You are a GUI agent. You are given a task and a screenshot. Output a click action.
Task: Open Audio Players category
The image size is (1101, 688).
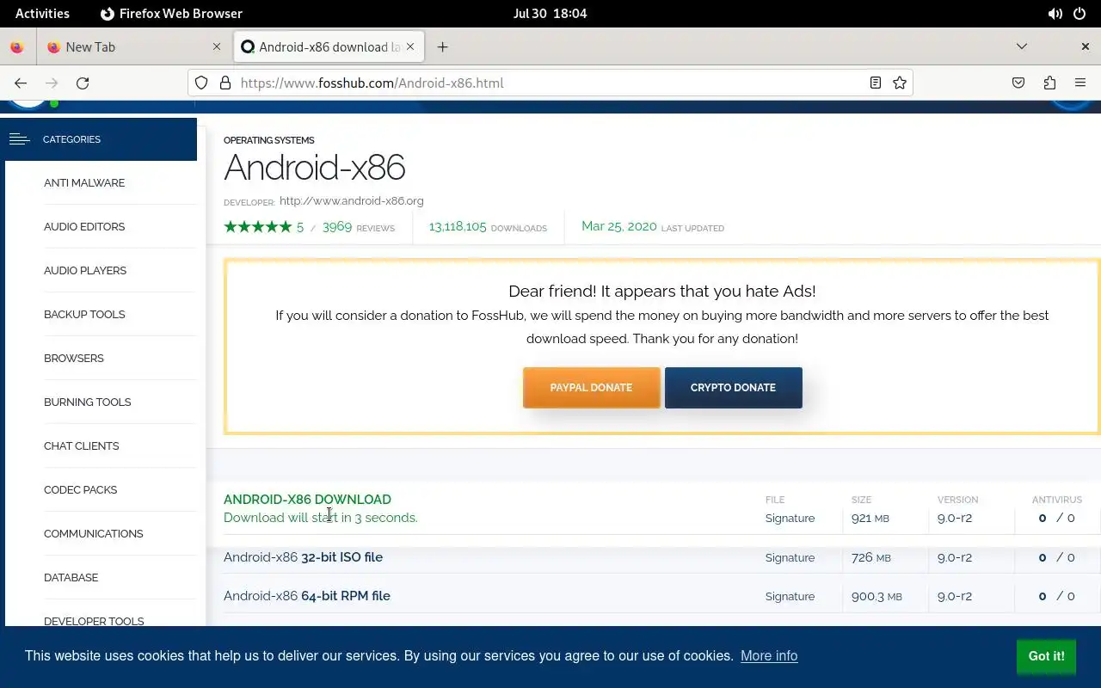[x=85, y=271]
